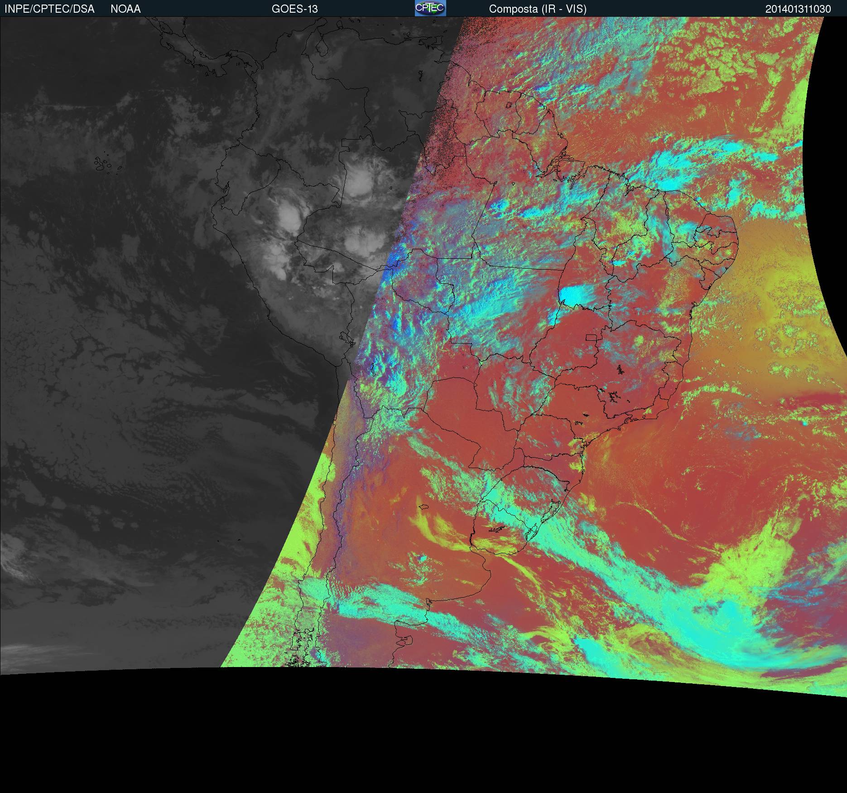Click the bright cyan cloud patch over central Brazil
Screen dimensions: 847x793
576,295
